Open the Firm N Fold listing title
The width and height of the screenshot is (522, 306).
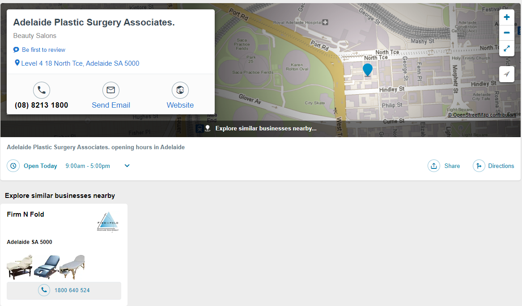click(25, 214)
